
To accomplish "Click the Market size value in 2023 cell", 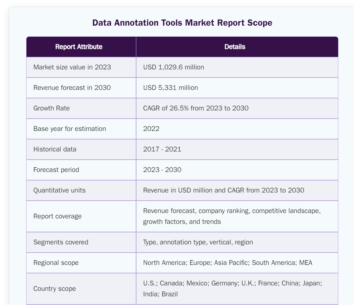I will click(x=72, y=67).
